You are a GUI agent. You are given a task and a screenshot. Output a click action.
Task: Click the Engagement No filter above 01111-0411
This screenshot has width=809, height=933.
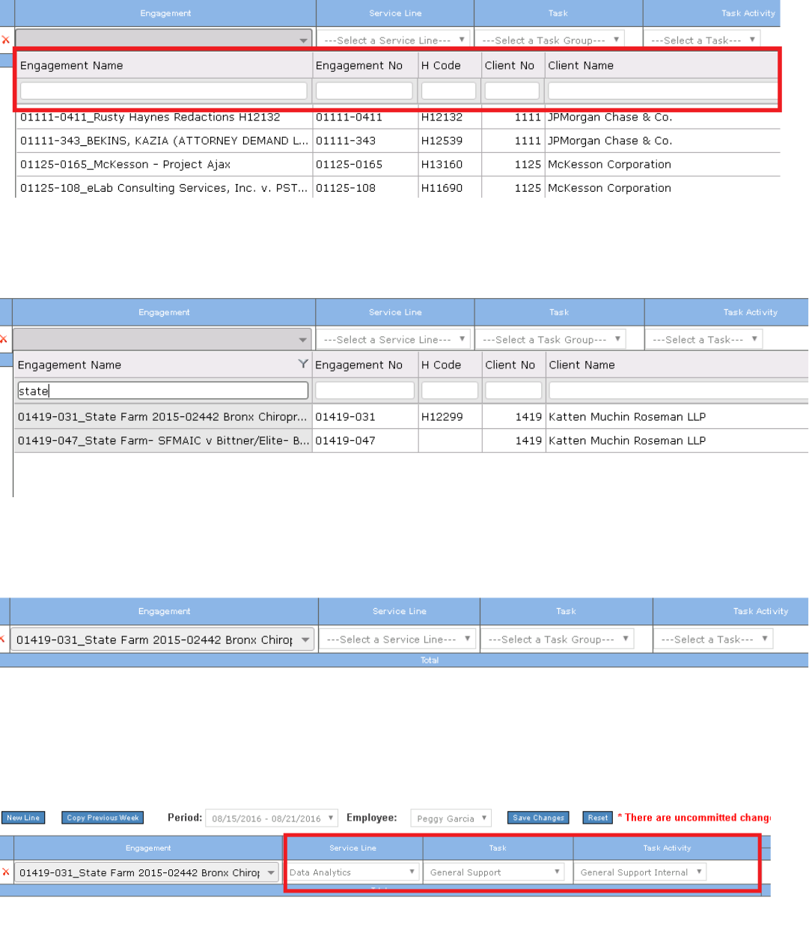(364, 91)
